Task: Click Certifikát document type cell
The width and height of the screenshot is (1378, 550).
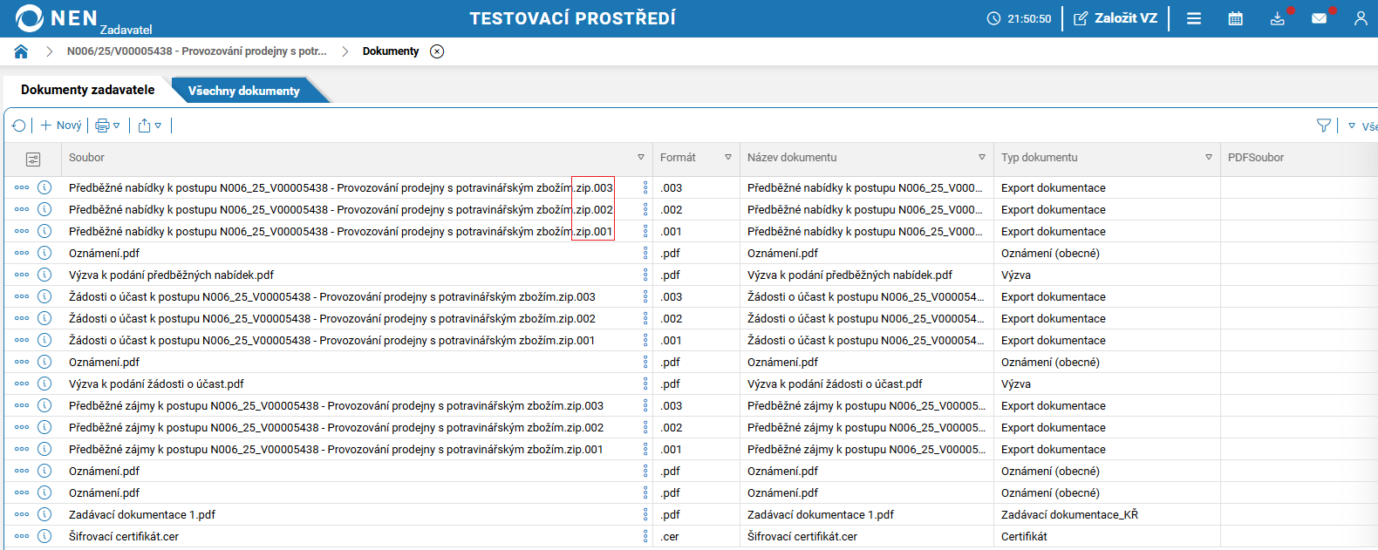Action: (x=1024, y=536)
